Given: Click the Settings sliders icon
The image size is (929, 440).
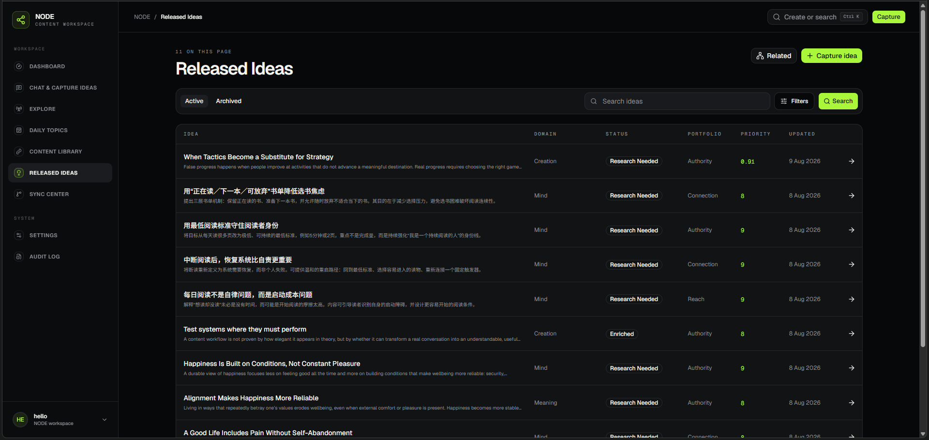Looking at the screenshot, I should [x=19, y=235].
